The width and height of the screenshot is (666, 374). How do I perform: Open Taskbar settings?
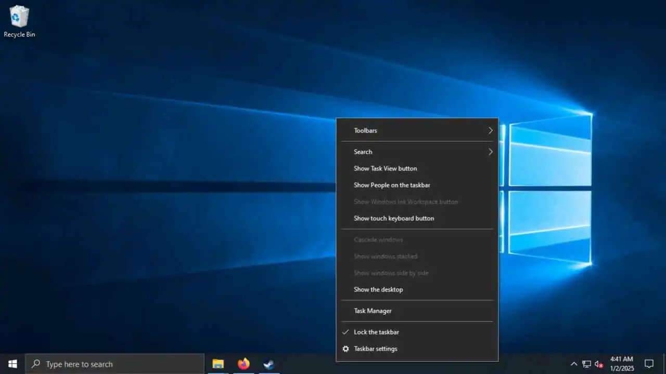click(417, 349)
